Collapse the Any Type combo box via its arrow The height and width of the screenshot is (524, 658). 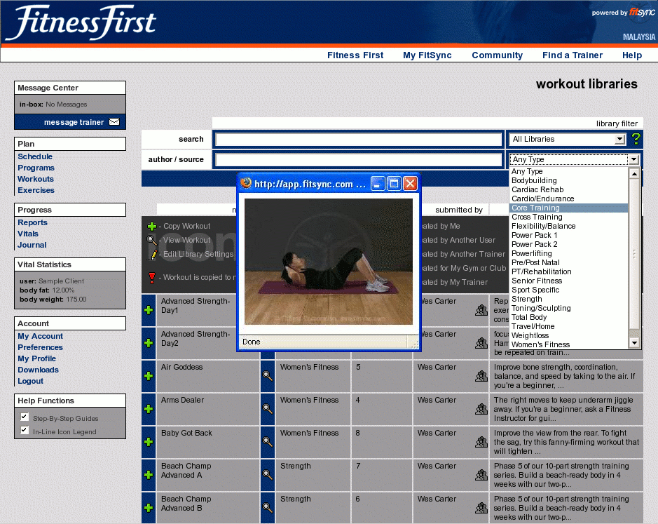[x=633, y=159]
